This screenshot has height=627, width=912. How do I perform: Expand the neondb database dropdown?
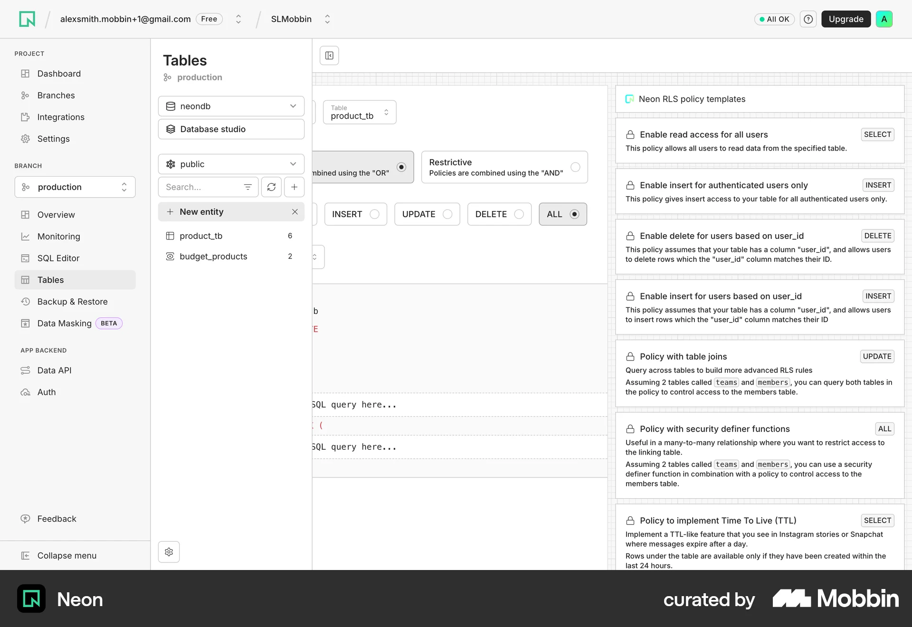tap(231, 106)
